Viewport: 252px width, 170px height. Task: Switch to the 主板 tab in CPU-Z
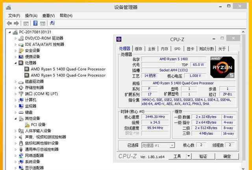pos(151,49)
